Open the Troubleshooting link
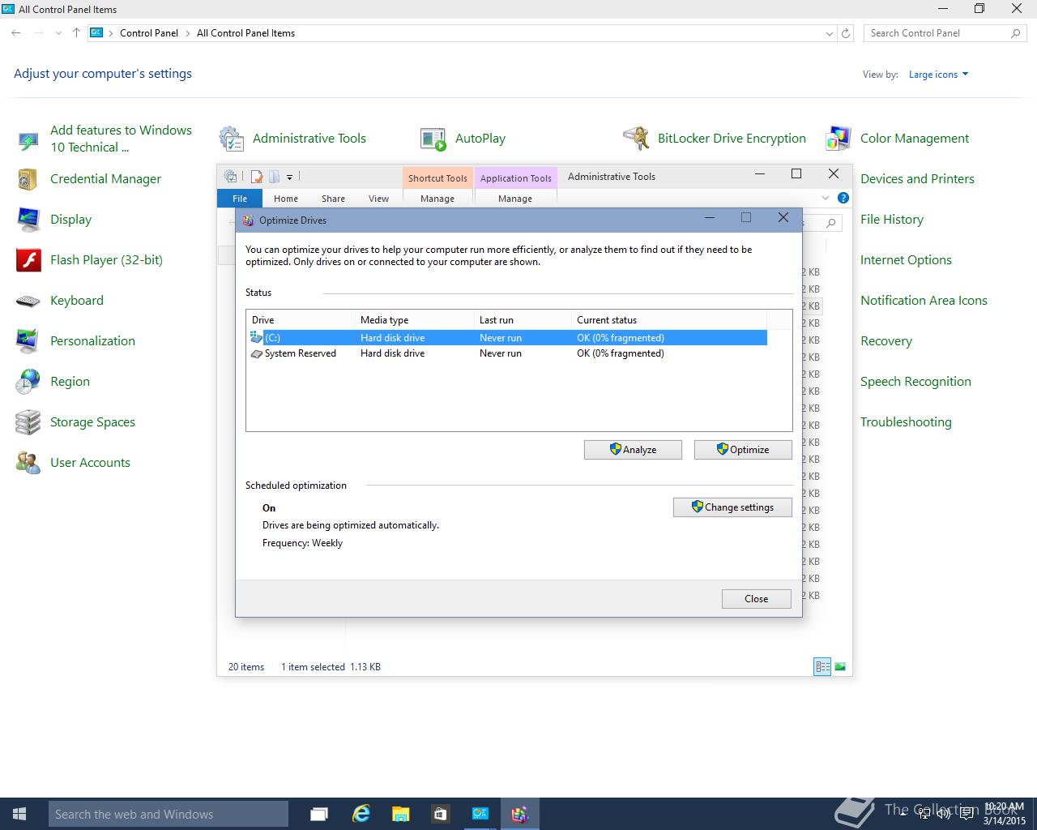Image resolution: width=1037 pixels, height=830 pixels. 906,422
